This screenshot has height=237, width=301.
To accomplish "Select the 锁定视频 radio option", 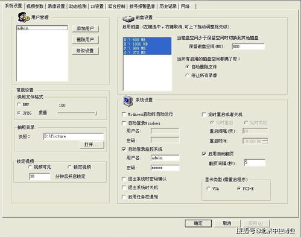I will pos(69,167).
